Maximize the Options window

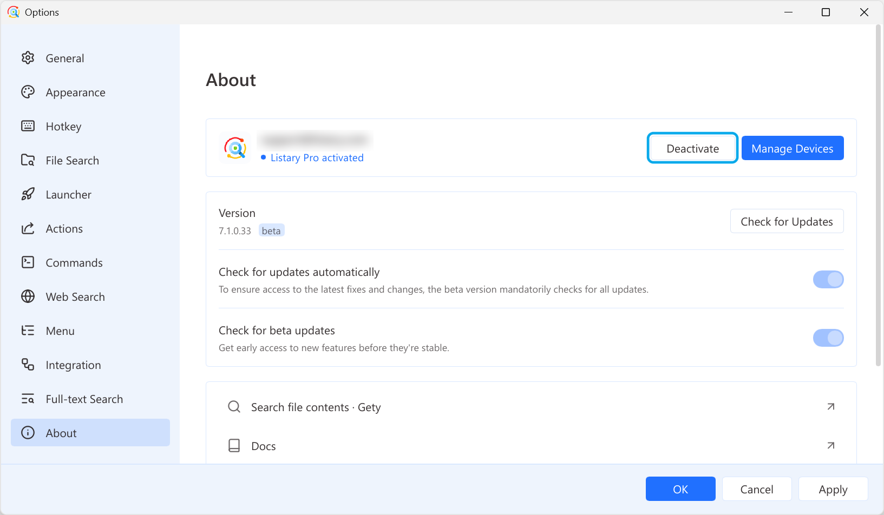[826, 12]
